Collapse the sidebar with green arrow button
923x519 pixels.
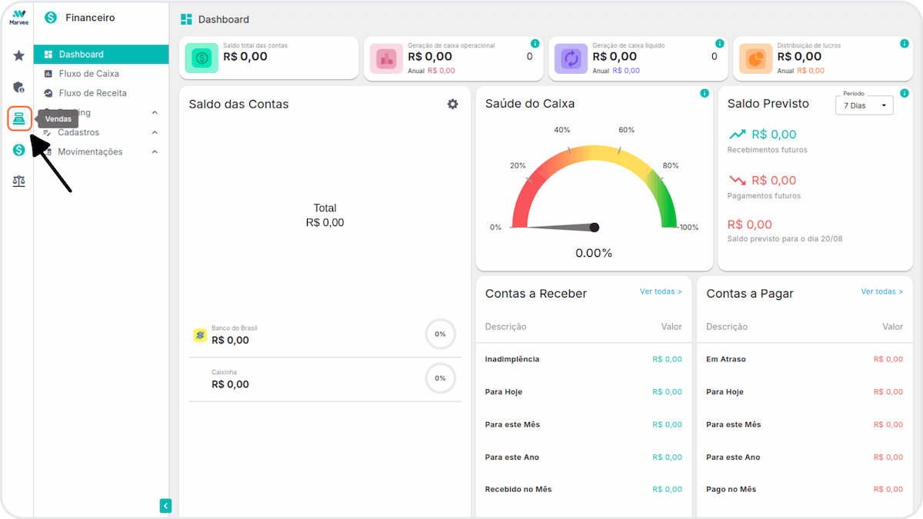pyautogui.click(x=165, y=505)
